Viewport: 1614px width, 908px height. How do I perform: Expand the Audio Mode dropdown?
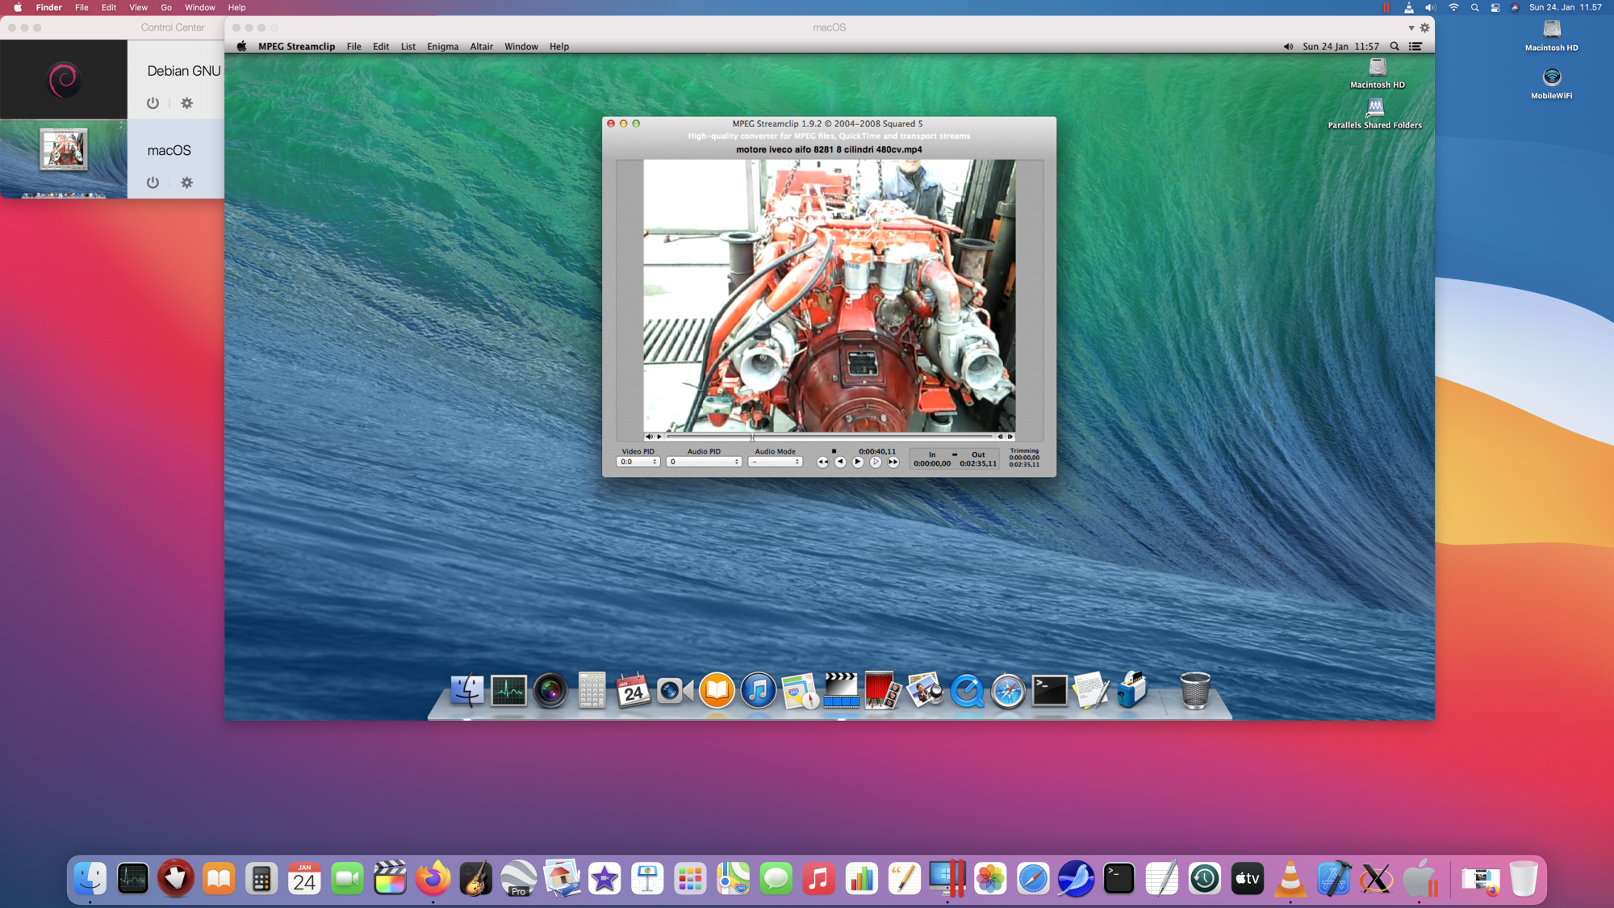coord(775,462)
